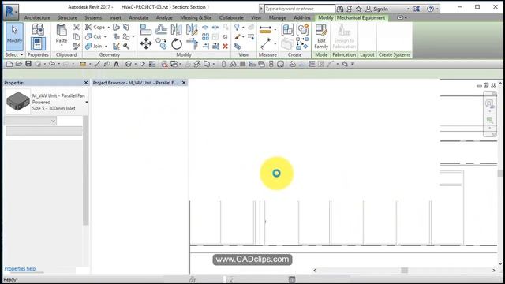This screenshot has width=505, height=284.
Task: Open the Cut geometry dropdown arrow
Action: point(105,37)
